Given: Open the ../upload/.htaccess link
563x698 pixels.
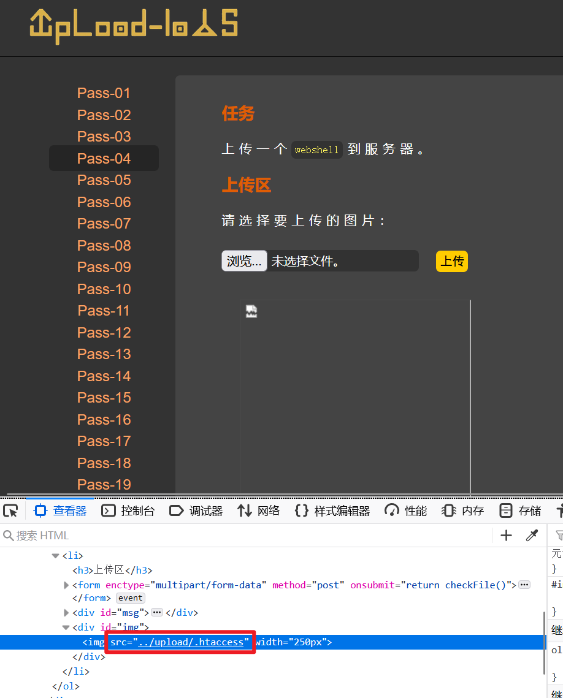Looking at the screenshot, I should click(x=191, y=642).
